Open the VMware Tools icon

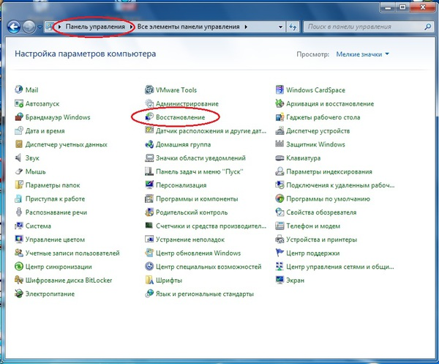pyautogui.click(x=149, y=89)
